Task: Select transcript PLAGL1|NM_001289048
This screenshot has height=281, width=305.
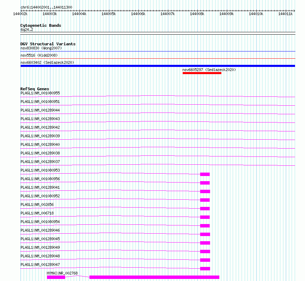Action: coord(40,256)
